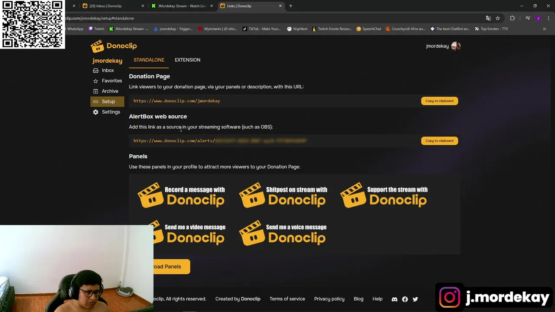Open the Terms of service link
The image size is (555, 312).
pos(287,299)
